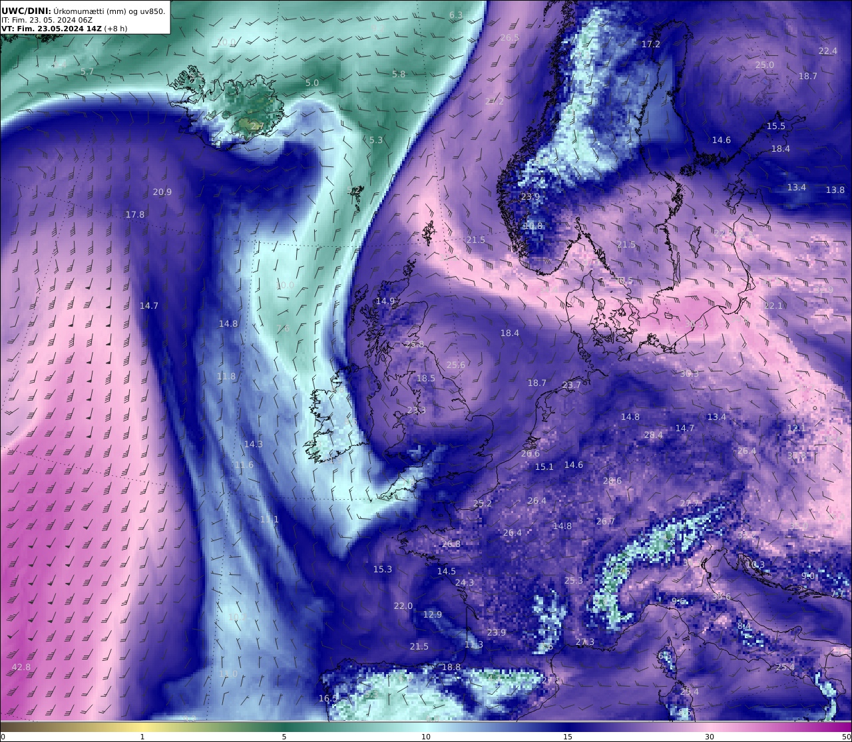Viewport: 852px width, 742px height.
Task: Click the 20.9 value on the map
Action: pos(162,192)
